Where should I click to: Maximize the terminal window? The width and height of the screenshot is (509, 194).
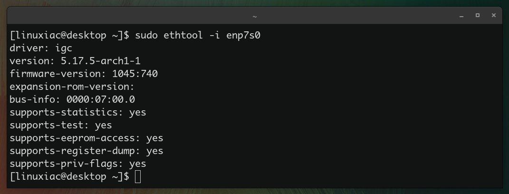click(478, 15)
